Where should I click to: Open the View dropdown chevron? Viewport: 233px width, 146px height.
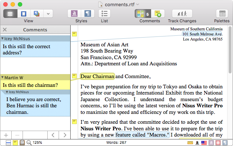coord(48,14)
